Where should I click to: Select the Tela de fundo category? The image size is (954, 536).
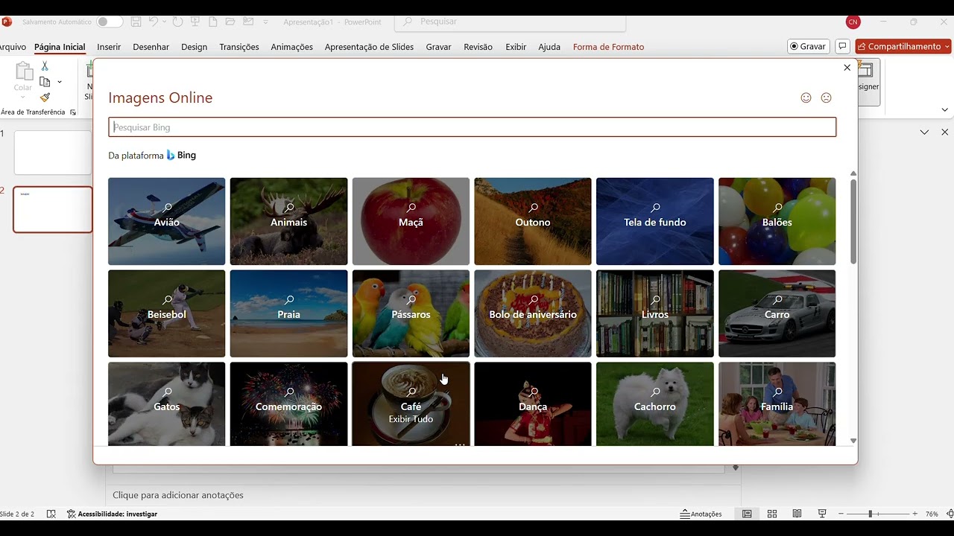655,221
